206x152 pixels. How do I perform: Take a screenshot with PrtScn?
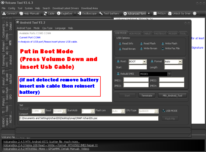pyautogui.click(x=160, y=13)
